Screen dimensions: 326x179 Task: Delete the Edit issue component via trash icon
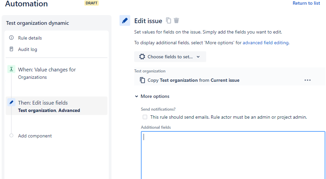pos(176,20)
